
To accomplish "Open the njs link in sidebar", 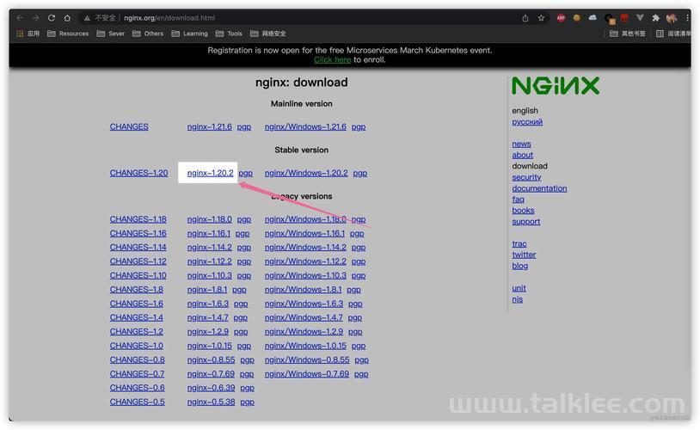I will pyautogui.click(x=518, y=299).
